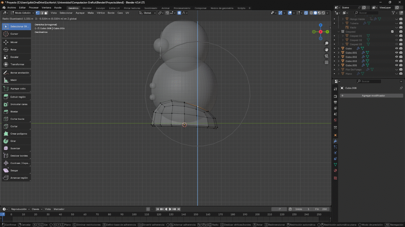Choose the Cortar bucle tool

point(17,119)
